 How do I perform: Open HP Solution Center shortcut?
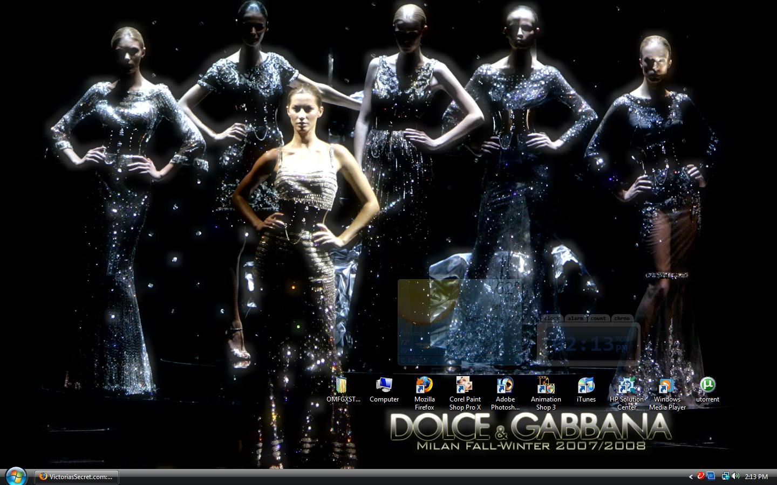(626, 386)
